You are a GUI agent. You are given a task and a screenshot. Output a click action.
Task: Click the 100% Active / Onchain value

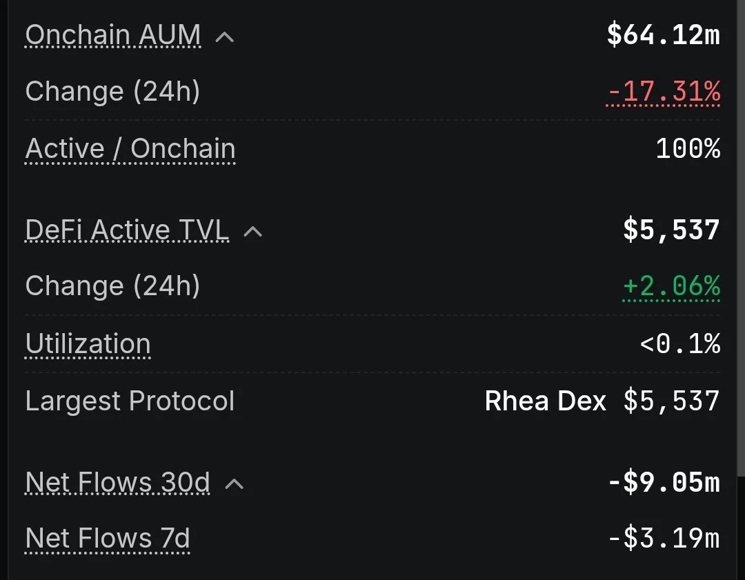tap(688, 149)
